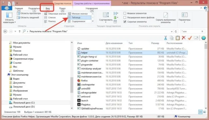
Task: Select Сохраненные игры in navigation pane
Action: (23, 59)
